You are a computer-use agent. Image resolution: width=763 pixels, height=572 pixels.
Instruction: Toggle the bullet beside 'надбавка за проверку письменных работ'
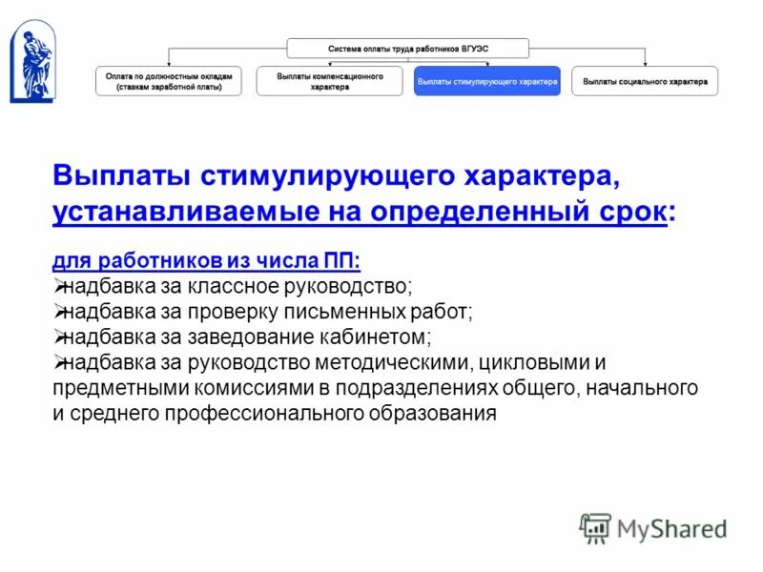click(59, 309)
